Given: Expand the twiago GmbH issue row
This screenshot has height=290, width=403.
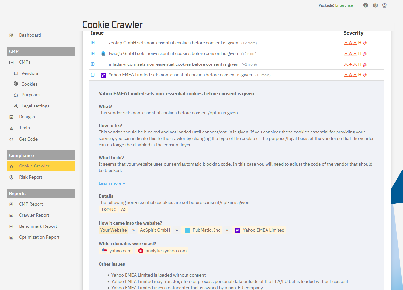Looking at the screenshot, I should pyautogui.click(x=93, y=53).
